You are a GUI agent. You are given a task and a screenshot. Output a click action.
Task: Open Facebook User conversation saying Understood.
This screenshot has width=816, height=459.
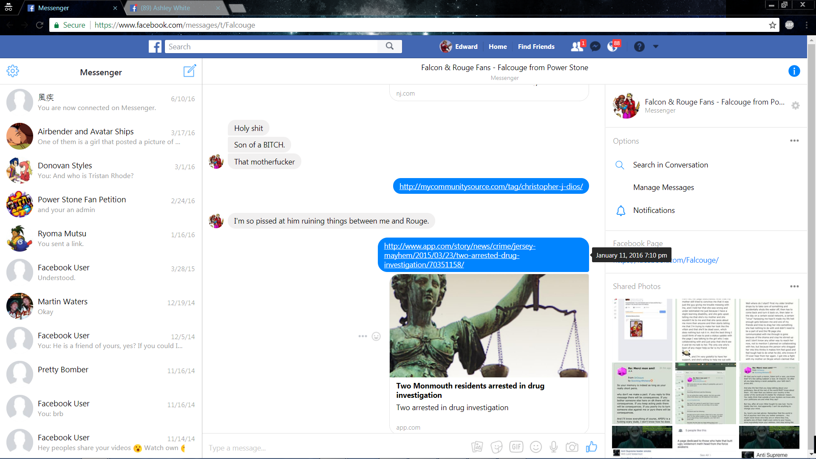101,272
